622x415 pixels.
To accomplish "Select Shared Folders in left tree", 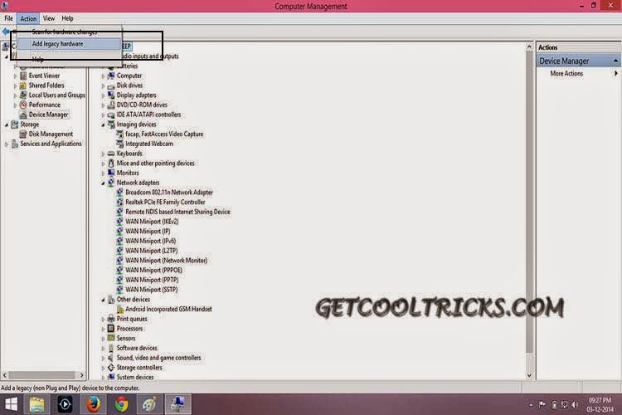I will (x=46, y=85).
